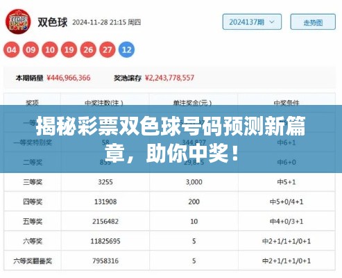
Task: Click the 奖池滚存 label
Action: [128, 78]
